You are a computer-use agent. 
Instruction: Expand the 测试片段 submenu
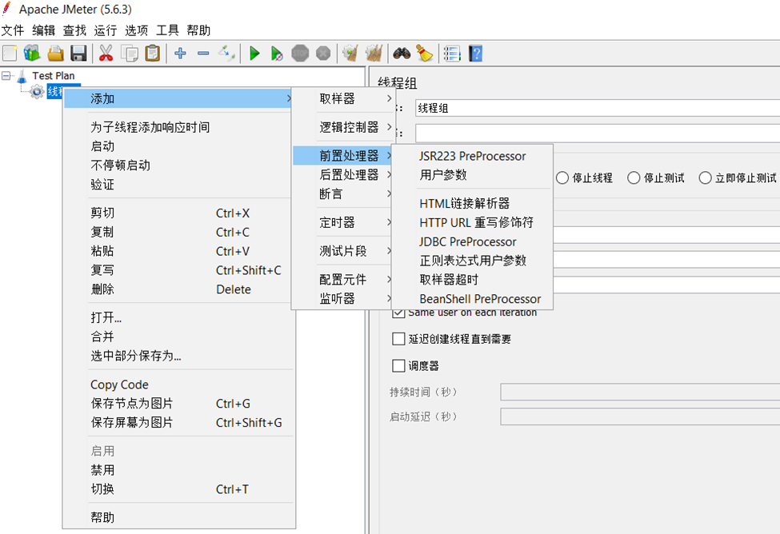tap(343, 251)
